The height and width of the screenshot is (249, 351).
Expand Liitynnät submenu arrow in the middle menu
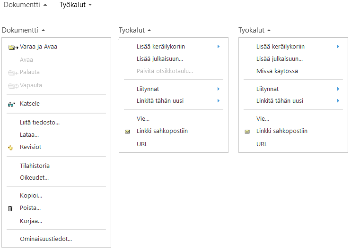click(218, 89)
